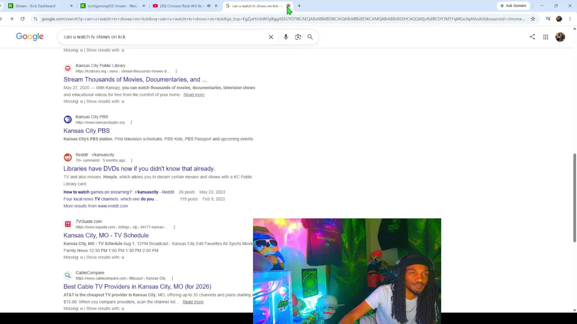Switch to the Chrisean Rock YouTube tab
The width and height of the screenshot is (577, 324).
click(x=185, y=6)
